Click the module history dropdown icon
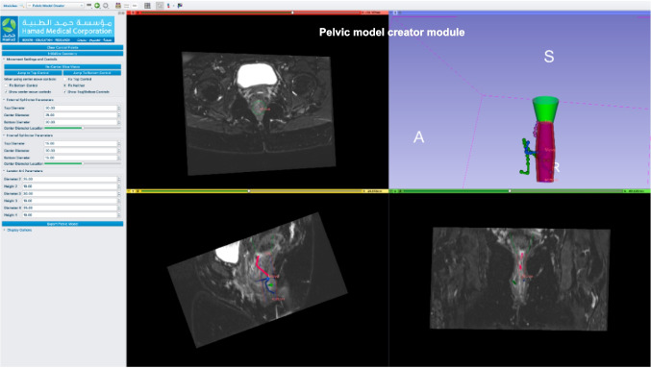Screen dimensions: 651x368 89,6
